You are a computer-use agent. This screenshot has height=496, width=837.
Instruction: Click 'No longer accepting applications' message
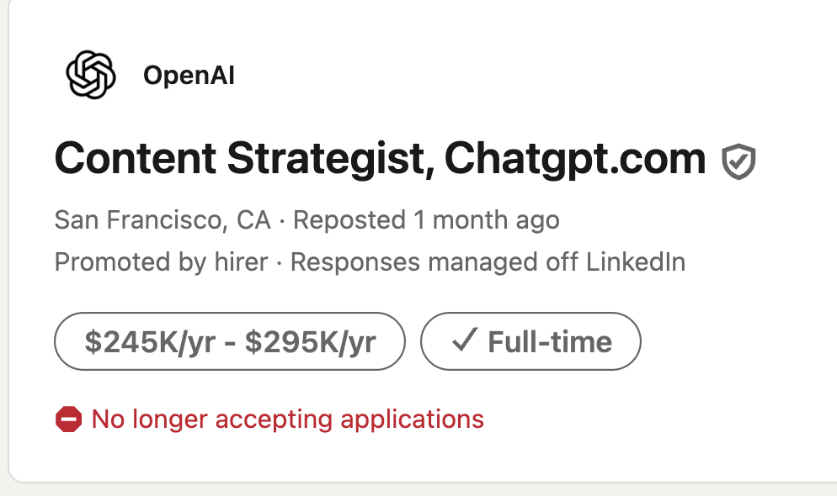287,419
